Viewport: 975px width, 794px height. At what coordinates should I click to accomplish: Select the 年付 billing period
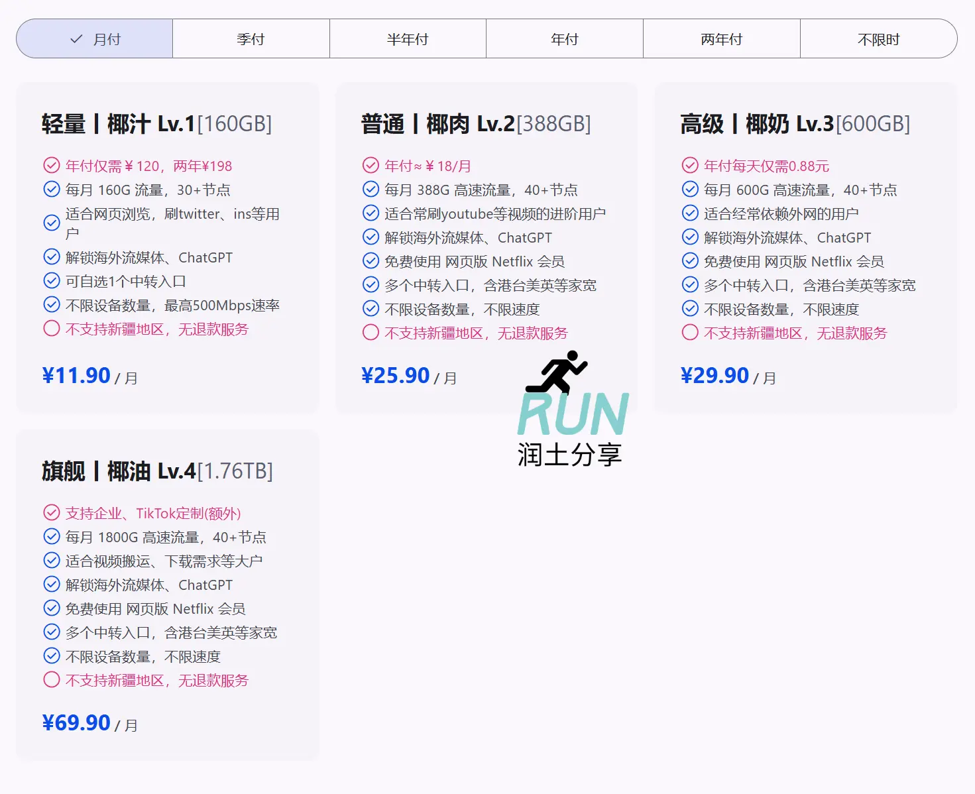564,38
